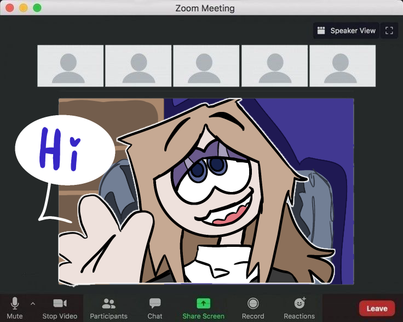The width and height of the screenshot is (403, 322).
Task: Open the Reactions emoji menu
Action: pyautogui.click(x=300, y=303)
